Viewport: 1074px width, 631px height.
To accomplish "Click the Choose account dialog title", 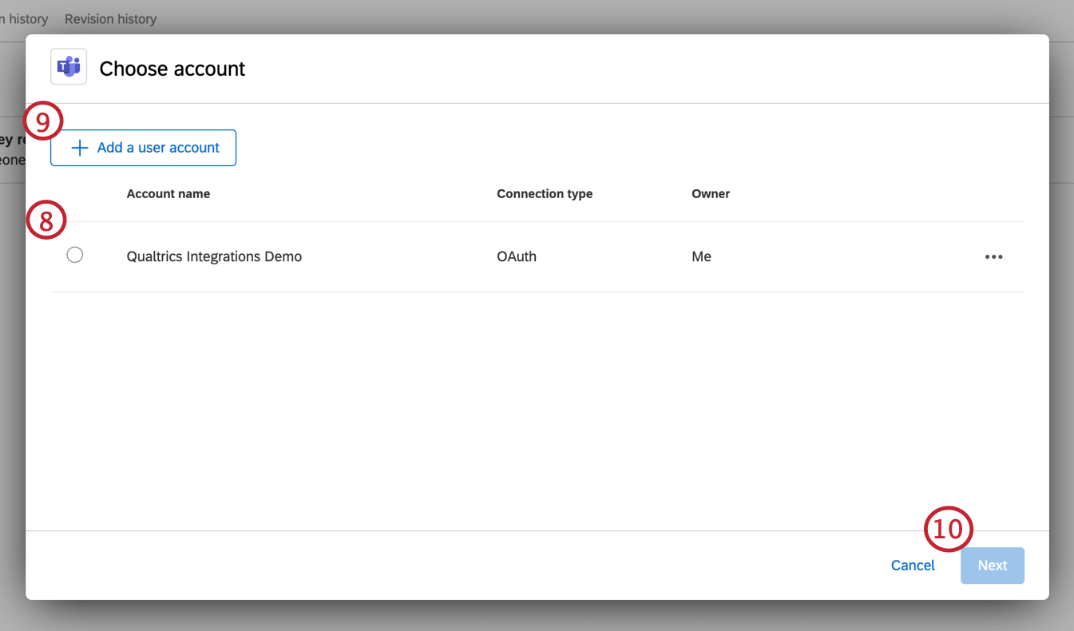I will pos(172,69).
